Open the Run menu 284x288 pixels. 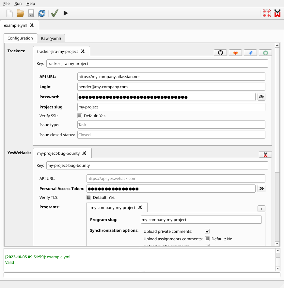[x=18, y=4]
